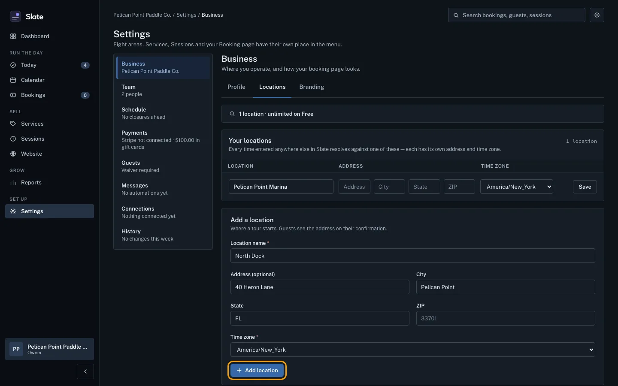
Task: Toggle light theme with the sun icon
Action: tap(597, 15)
